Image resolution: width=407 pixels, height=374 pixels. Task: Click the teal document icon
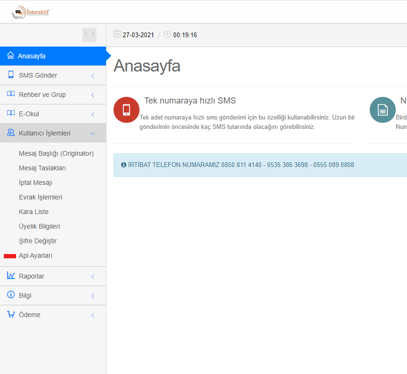382,110
